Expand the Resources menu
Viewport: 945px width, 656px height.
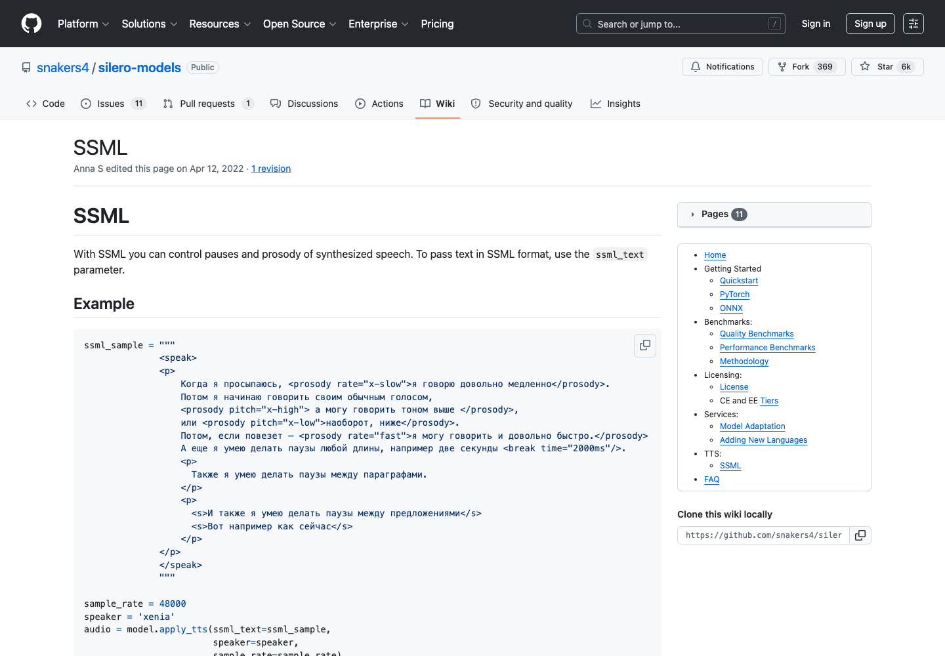[220, 24]
